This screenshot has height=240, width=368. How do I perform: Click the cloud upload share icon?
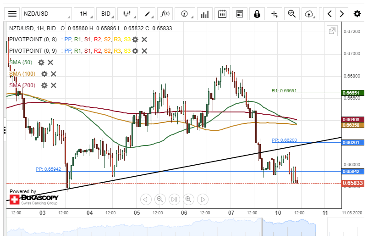click(309, 14)
